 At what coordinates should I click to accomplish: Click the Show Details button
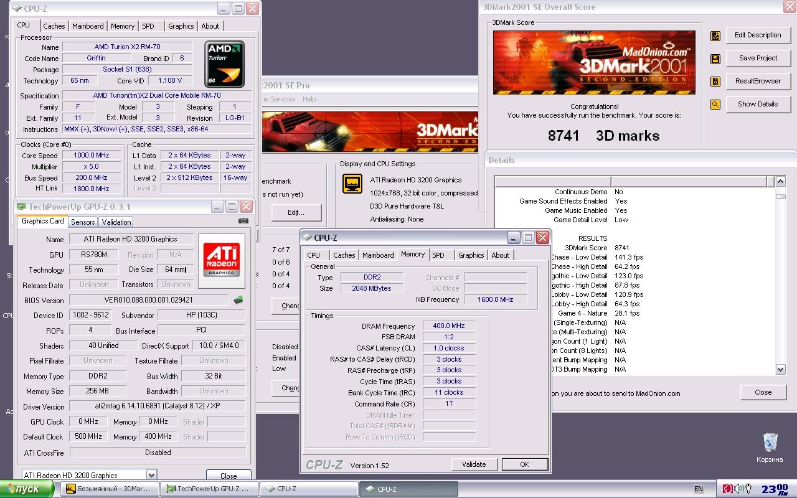(x=758, y=105)
